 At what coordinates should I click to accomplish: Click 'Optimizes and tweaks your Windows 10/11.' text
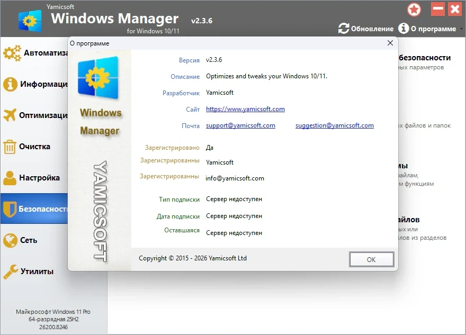[266, 76]
